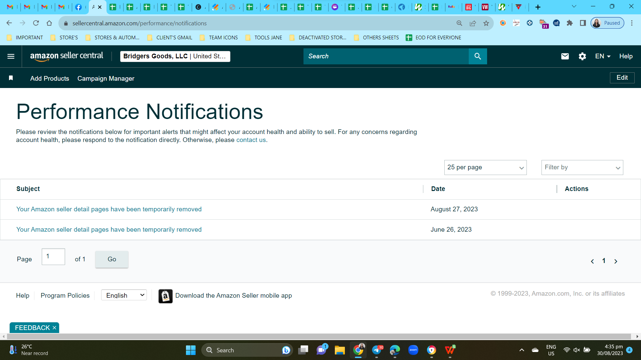Open the June 26, 2023 notification link
The width and height of the screenshot is (641, 360).
pyautogui.click(x=109, y=230)
